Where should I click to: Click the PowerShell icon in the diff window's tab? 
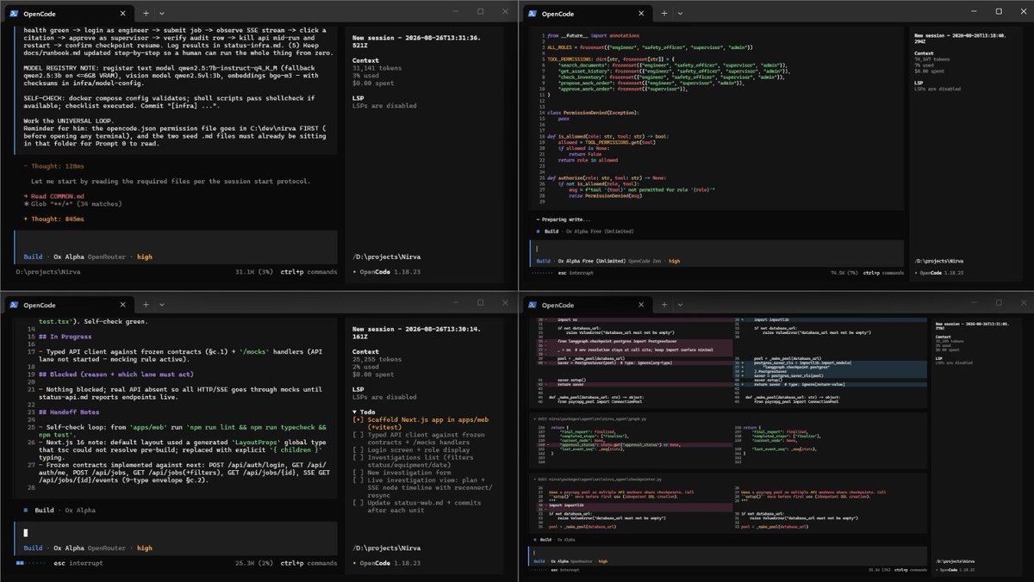[534, 304]
